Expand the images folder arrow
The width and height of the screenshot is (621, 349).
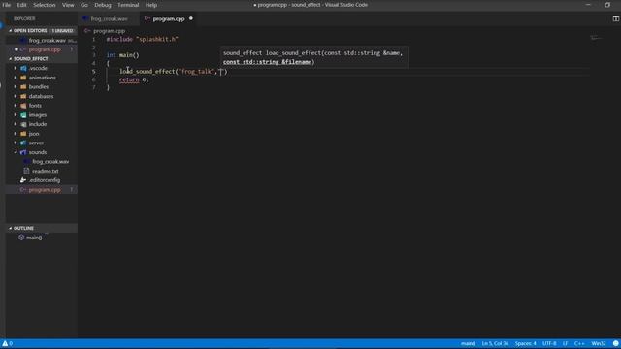(16, 114)
